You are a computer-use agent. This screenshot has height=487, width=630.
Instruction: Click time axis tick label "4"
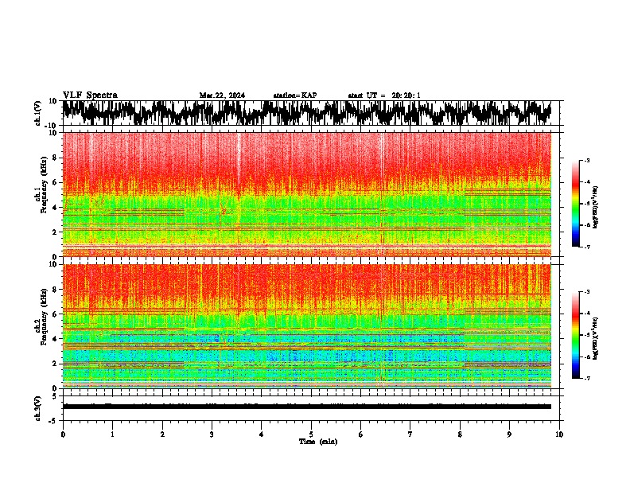(262, 434)
